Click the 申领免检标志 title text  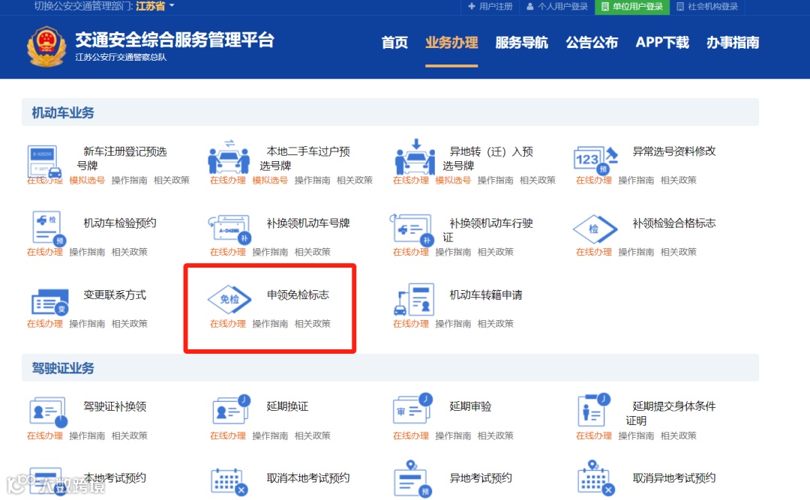click(x=298, y=295)
